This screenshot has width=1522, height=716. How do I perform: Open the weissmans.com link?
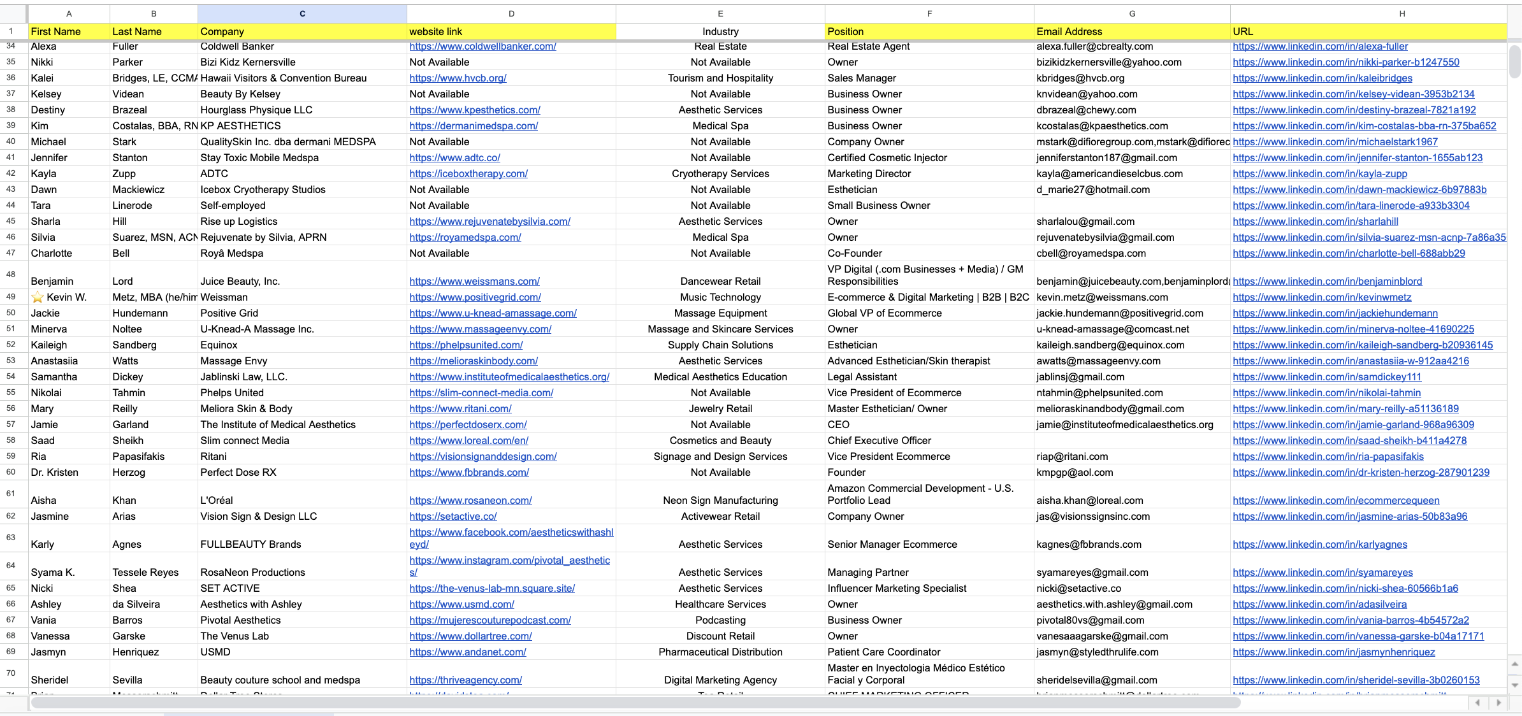tap(474, 281)
